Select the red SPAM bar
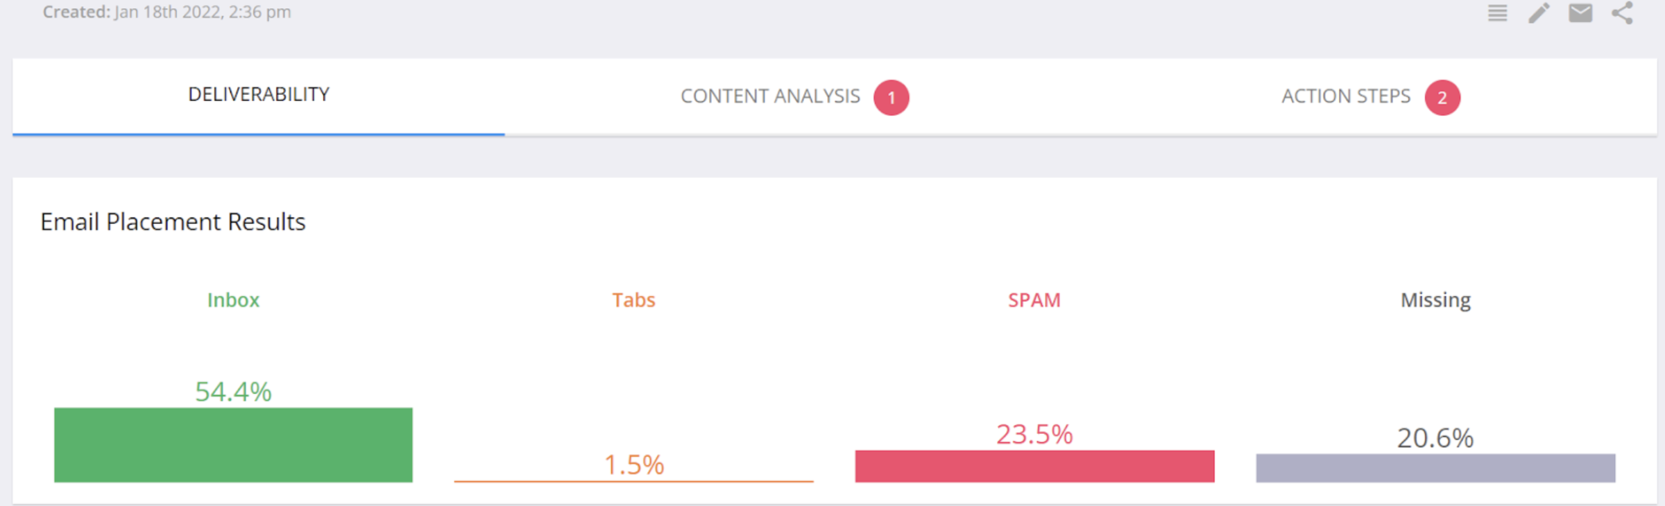The height and width of the screenshot is (506, 1665). point(1034,466)
